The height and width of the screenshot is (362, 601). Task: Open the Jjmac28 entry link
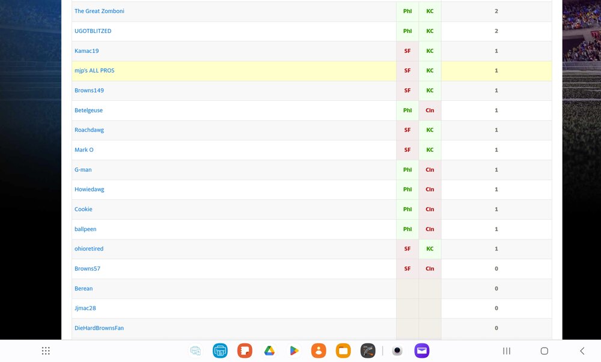pos(85,308)
